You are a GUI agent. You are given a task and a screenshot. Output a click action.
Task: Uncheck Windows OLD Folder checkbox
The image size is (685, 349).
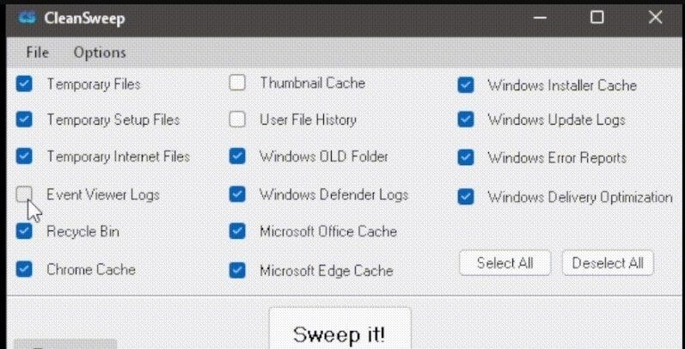pyautogui.click(x=237, y=156)
